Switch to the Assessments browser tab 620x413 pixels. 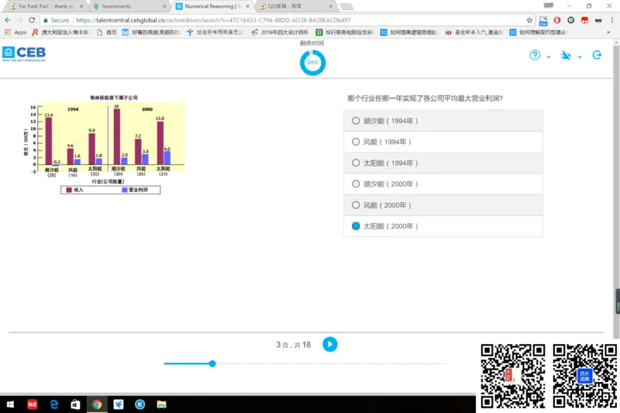[x=129, y=6]
